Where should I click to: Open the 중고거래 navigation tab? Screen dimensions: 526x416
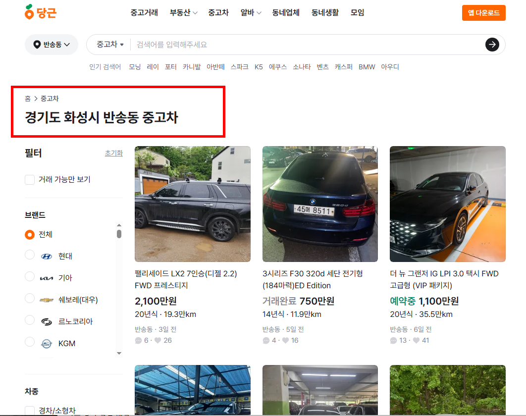click(x=146, y=13)
